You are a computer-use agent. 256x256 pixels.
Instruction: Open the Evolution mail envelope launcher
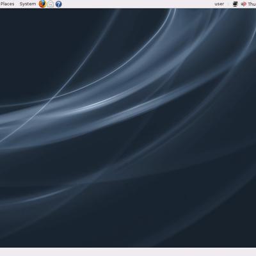[x=51, y=4]
